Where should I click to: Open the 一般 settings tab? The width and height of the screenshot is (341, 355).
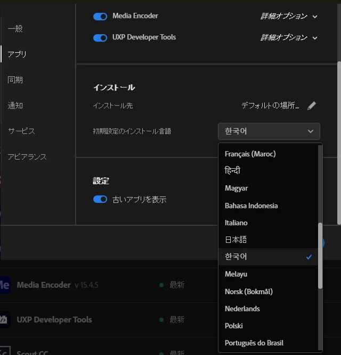click(x=15, y=29)
